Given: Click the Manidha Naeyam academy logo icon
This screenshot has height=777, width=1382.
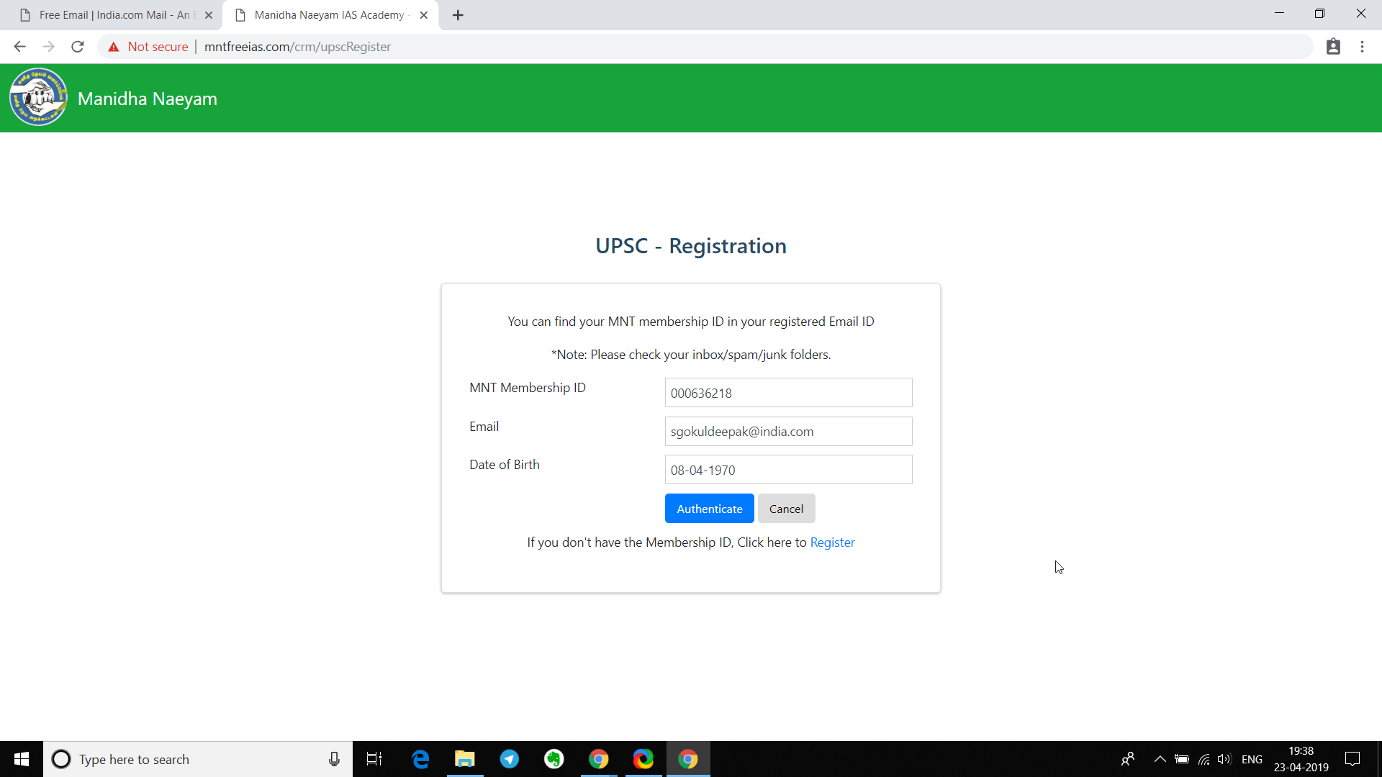Looking at the screenshot, I should pos(37,97).
